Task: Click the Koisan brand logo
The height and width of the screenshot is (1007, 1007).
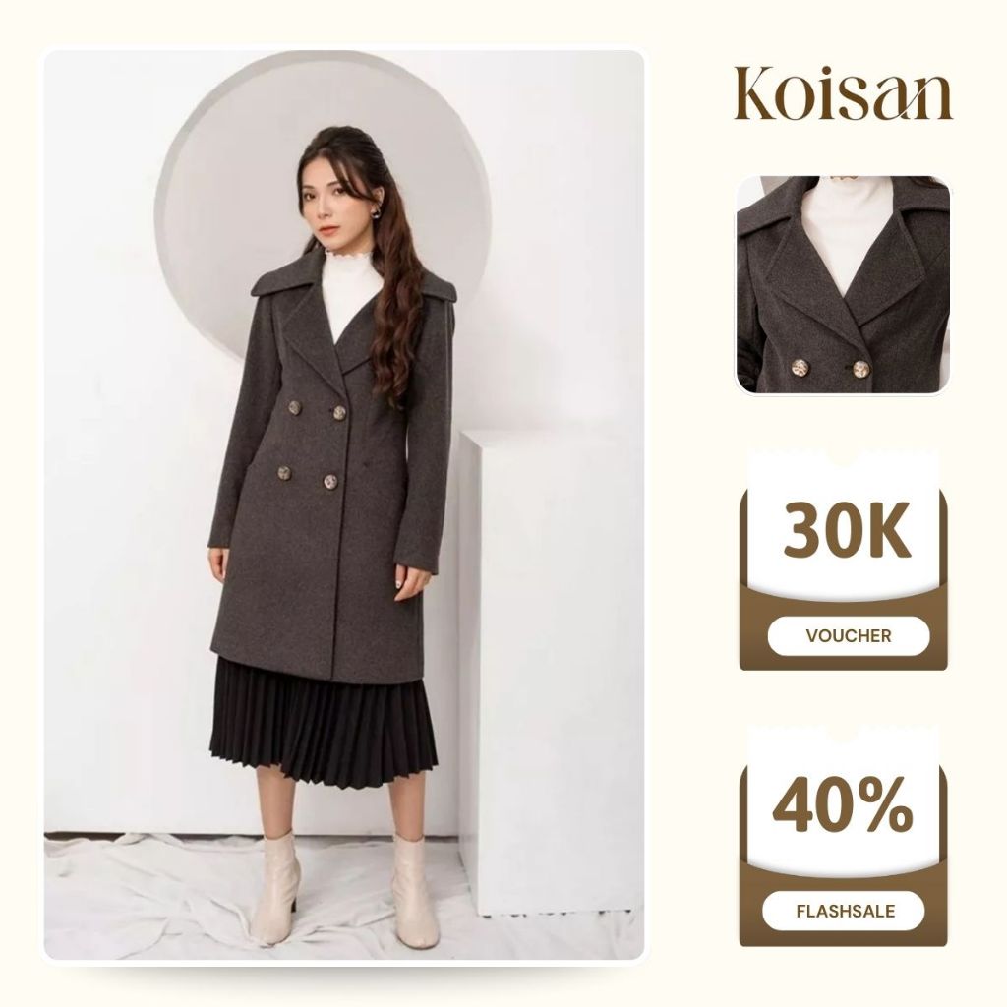Action: [843, 93]
